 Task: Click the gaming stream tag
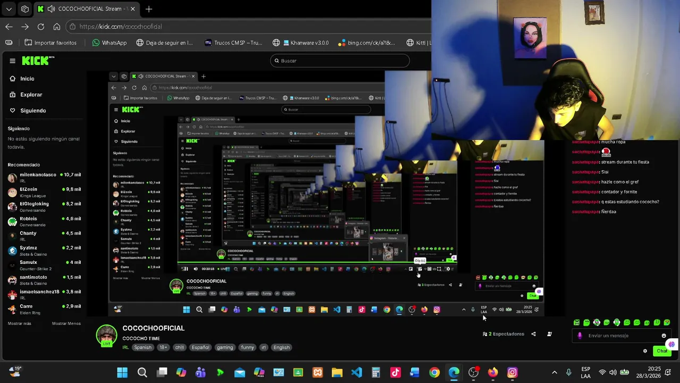[x=225, y=347]
